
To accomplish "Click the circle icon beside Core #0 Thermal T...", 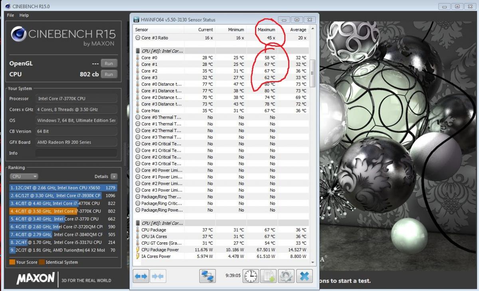I will click(138, 117).
